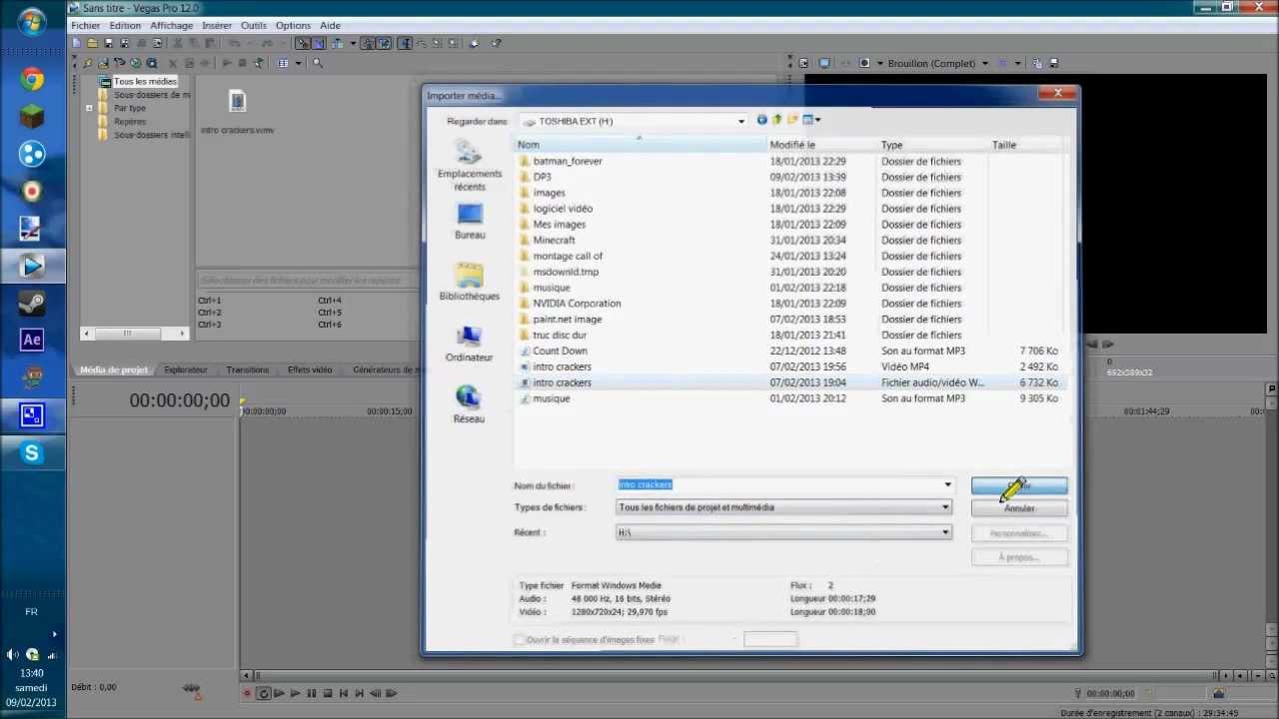The height and width of the screenshot is (719, 1279).
Task: Click the Get Media from Web icon
Action: click(x=151, y=63)
